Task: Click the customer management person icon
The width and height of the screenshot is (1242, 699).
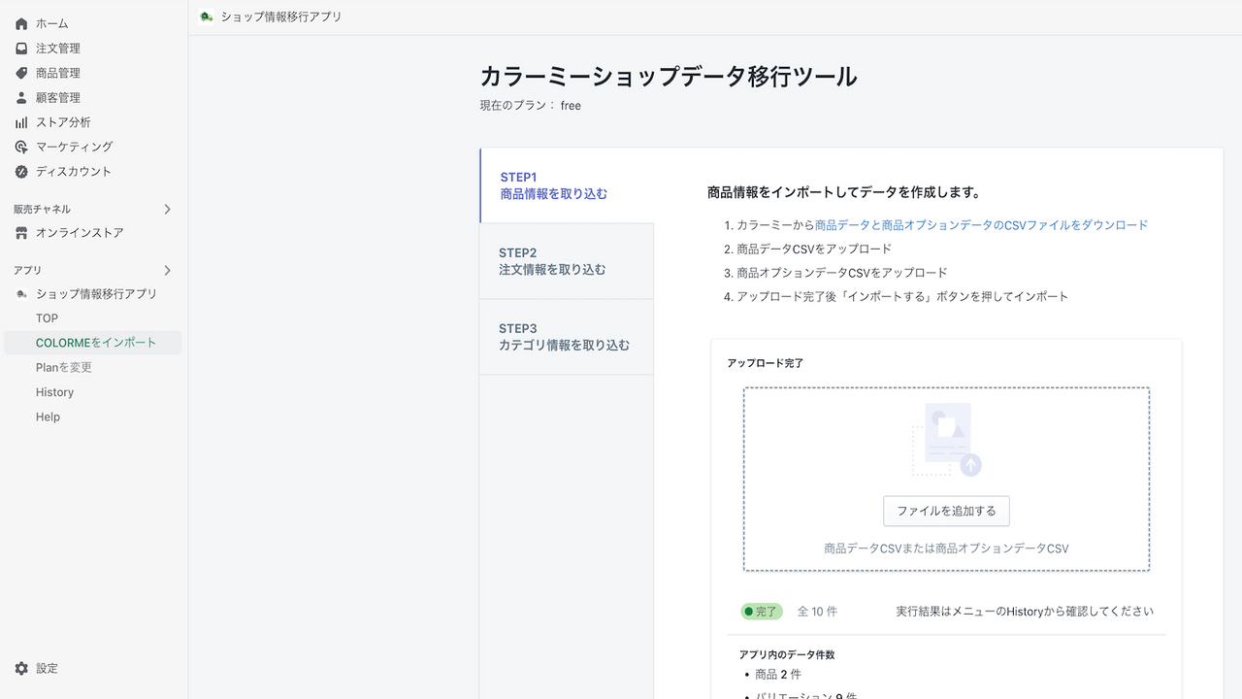Action: click(x=21, y=98)
